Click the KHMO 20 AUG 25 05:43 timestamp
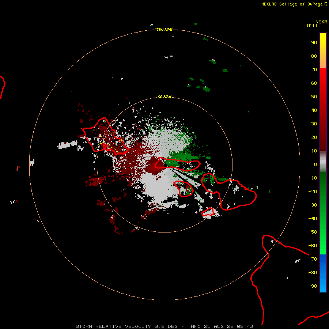Viewport: 329px width, 329px height. (220, 326)
